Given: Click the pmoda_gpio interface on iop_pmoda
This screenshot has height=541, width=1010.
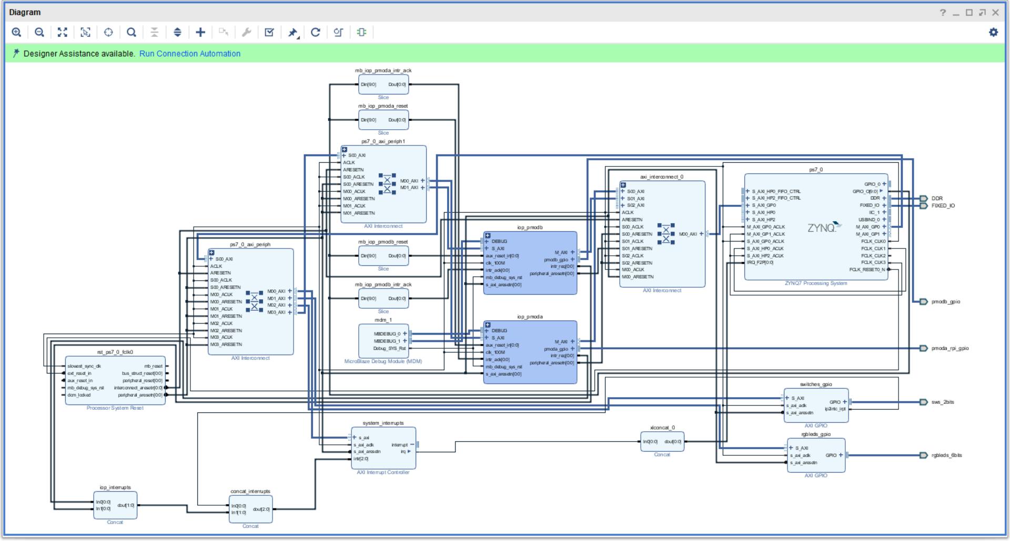Looking at the screenshot, I should click(x=559, y=349).
